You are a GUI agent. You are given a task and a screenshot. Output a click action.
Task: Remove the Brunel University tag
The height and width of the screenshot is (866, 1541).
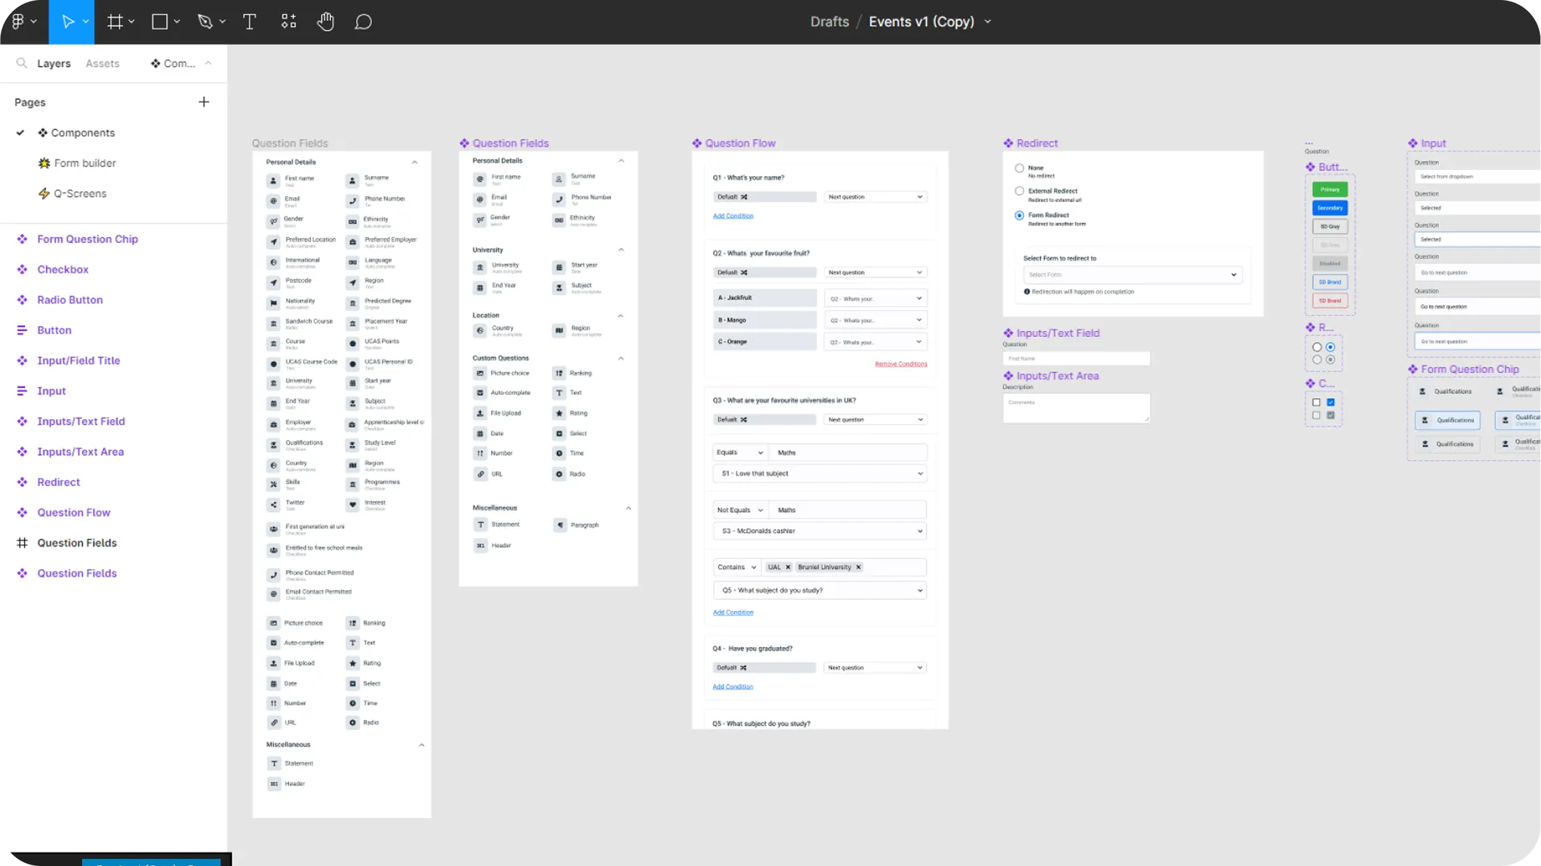click(x=858, y=567)
